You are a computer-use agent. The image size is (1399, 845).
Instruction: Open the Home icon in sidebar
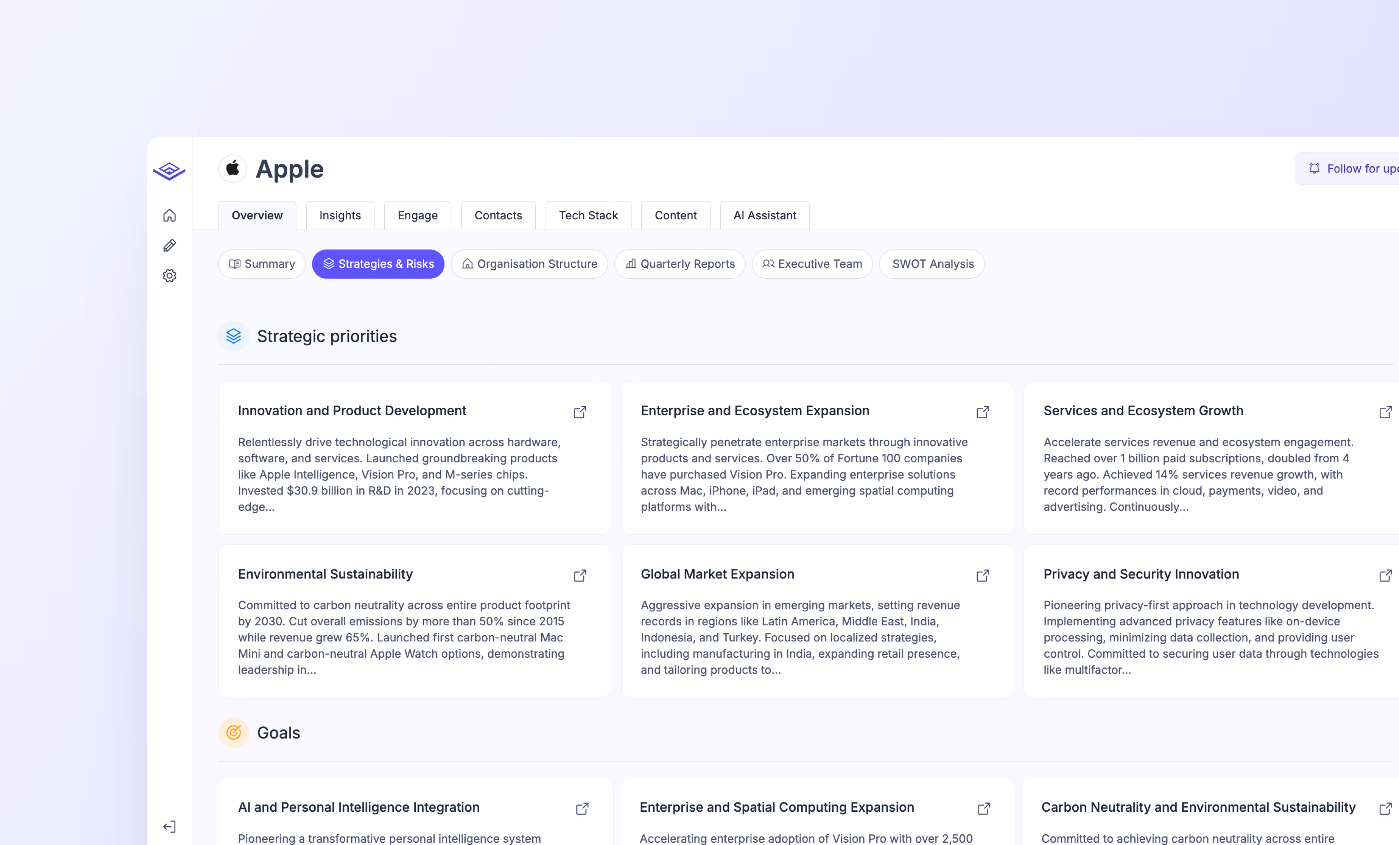tap(169, 215)
